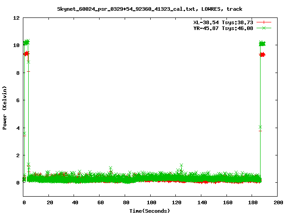Viewport: 287px width, 215px height.
Task: Click x-axis tick label 140
Action: (x=202, y=202)
